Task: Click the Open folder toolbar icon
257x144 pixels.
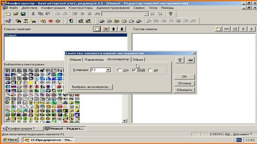Action: tap(16, 14)
